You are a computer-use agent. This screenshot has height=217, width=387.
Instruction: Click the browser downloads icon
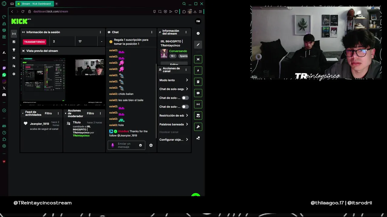[195, 11]
